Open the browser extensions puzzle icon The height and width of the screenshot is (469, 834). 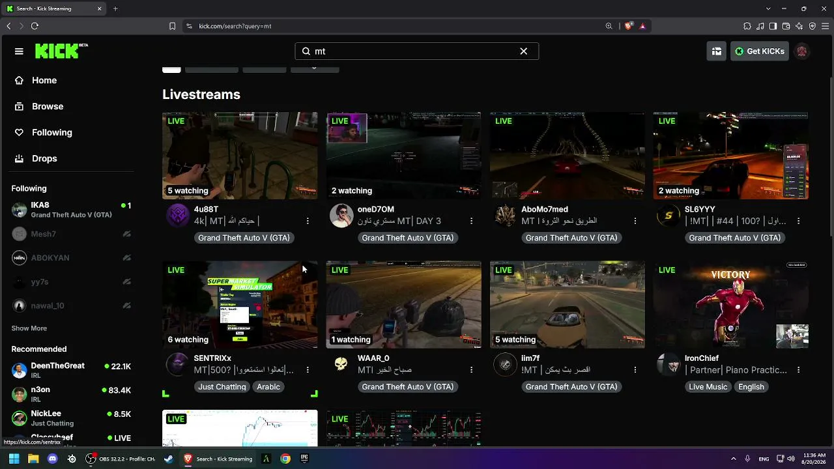coord(747,26)
